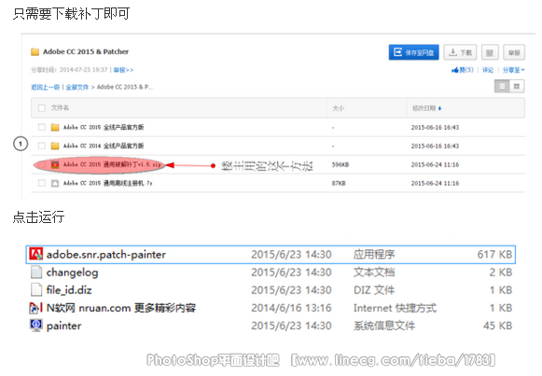Click the changelog text document icon
542x376 pixels.
(x=36, y=272)
